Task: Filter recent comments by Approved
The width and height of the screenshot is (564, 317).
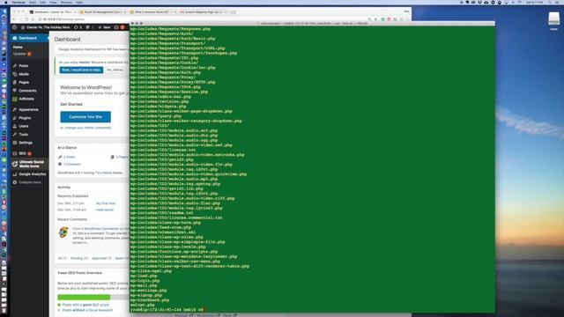Action: click(x=101, y=258)
